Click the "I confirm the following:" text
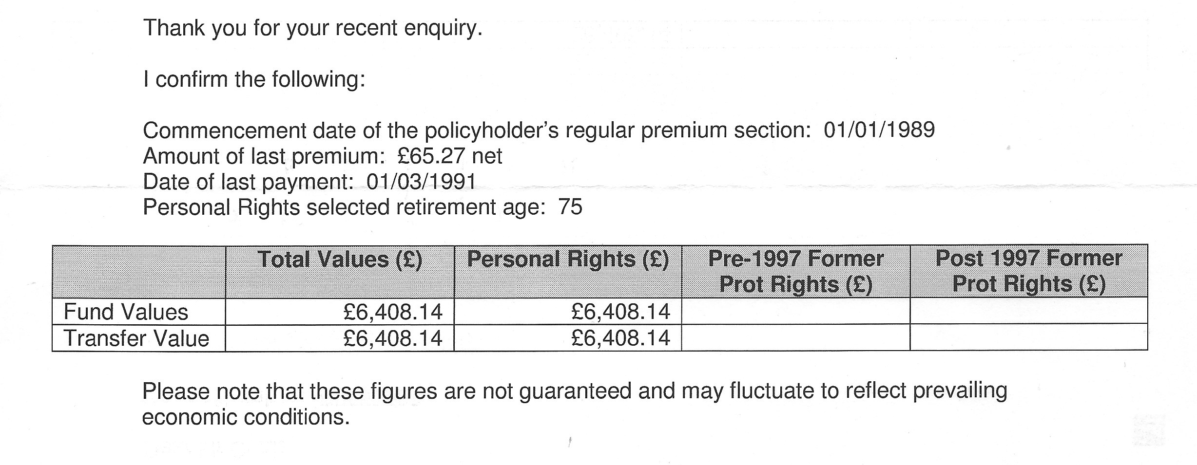This screenshot has width=1197, height=465. 254,79
